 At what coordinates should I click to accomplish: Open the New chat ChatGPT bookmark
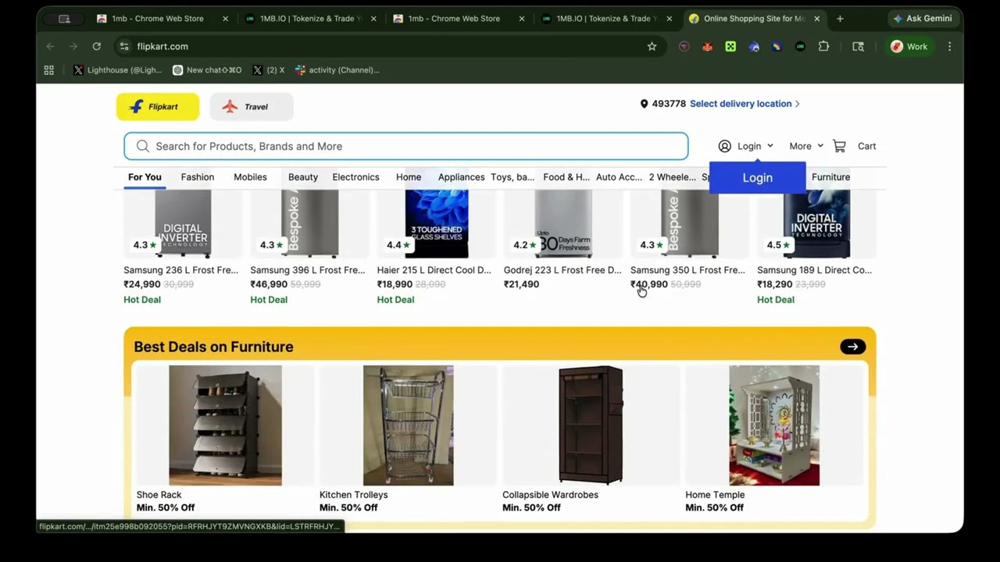click(x=207, y=70)
